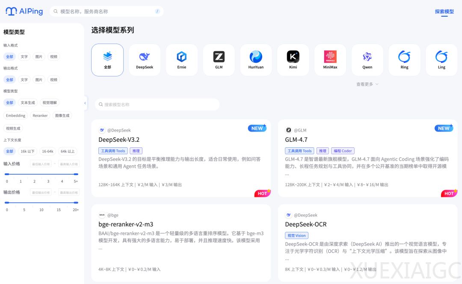Open the Qwen model series
This screenshot has height=284, width=462.
367,59
